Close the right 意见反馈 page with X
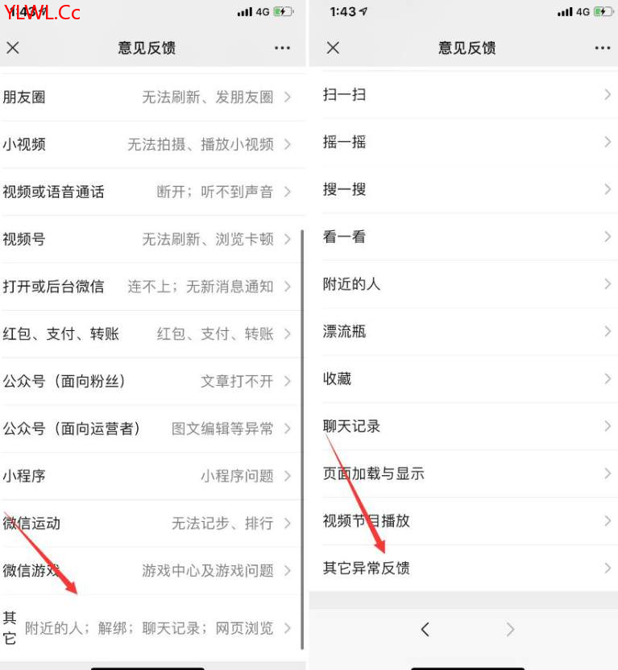The width and height of the screenshot is (618, 670). point(333,48)
